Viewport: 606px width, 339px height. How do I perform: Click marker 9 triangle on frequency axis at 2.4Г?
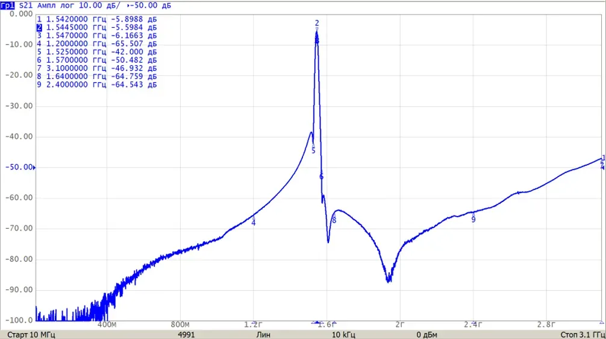point(473,322)
